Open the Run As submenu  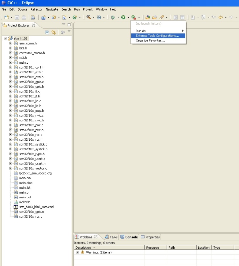[x=158, y=31]
